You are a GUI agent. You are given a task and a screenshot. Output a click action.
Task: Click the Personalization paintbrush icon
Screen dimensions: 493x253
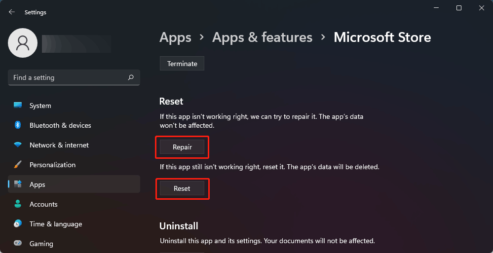tap(18, 165)
